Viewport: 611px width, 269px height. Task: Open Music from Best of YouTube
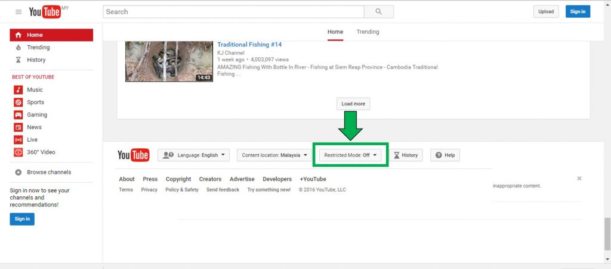pyautogui.click(x=35, y=90)
